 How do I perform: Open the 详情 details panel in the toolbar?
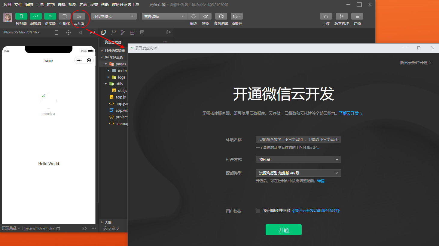(x=357, y=16)
